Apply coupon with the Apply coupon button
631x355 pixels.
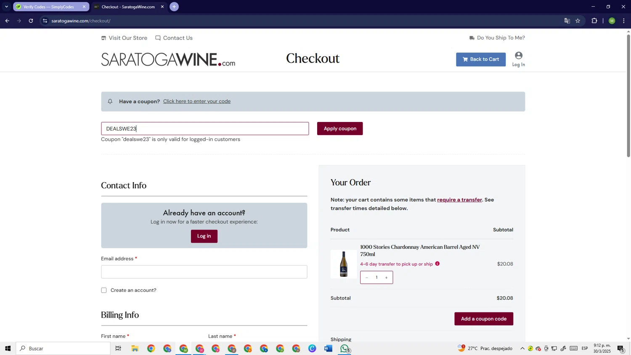coord(340,129)
